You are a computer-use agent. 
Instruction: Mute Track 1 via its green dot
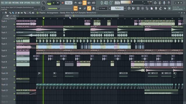click(14, 24)
